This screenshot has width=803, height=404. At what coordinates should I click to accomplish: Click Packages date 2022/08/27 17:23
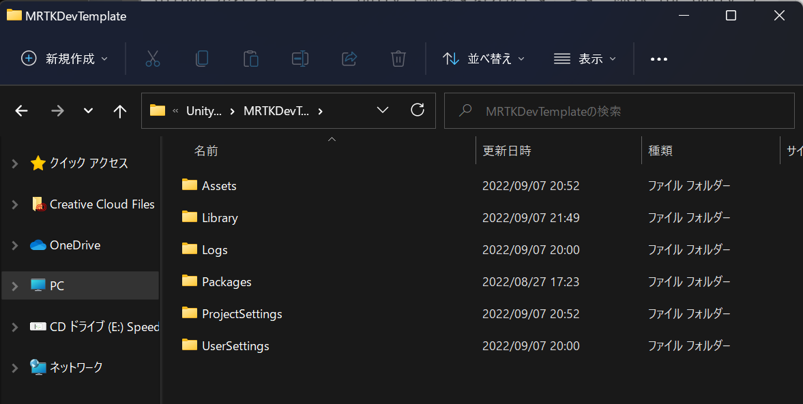coord(531,281)
